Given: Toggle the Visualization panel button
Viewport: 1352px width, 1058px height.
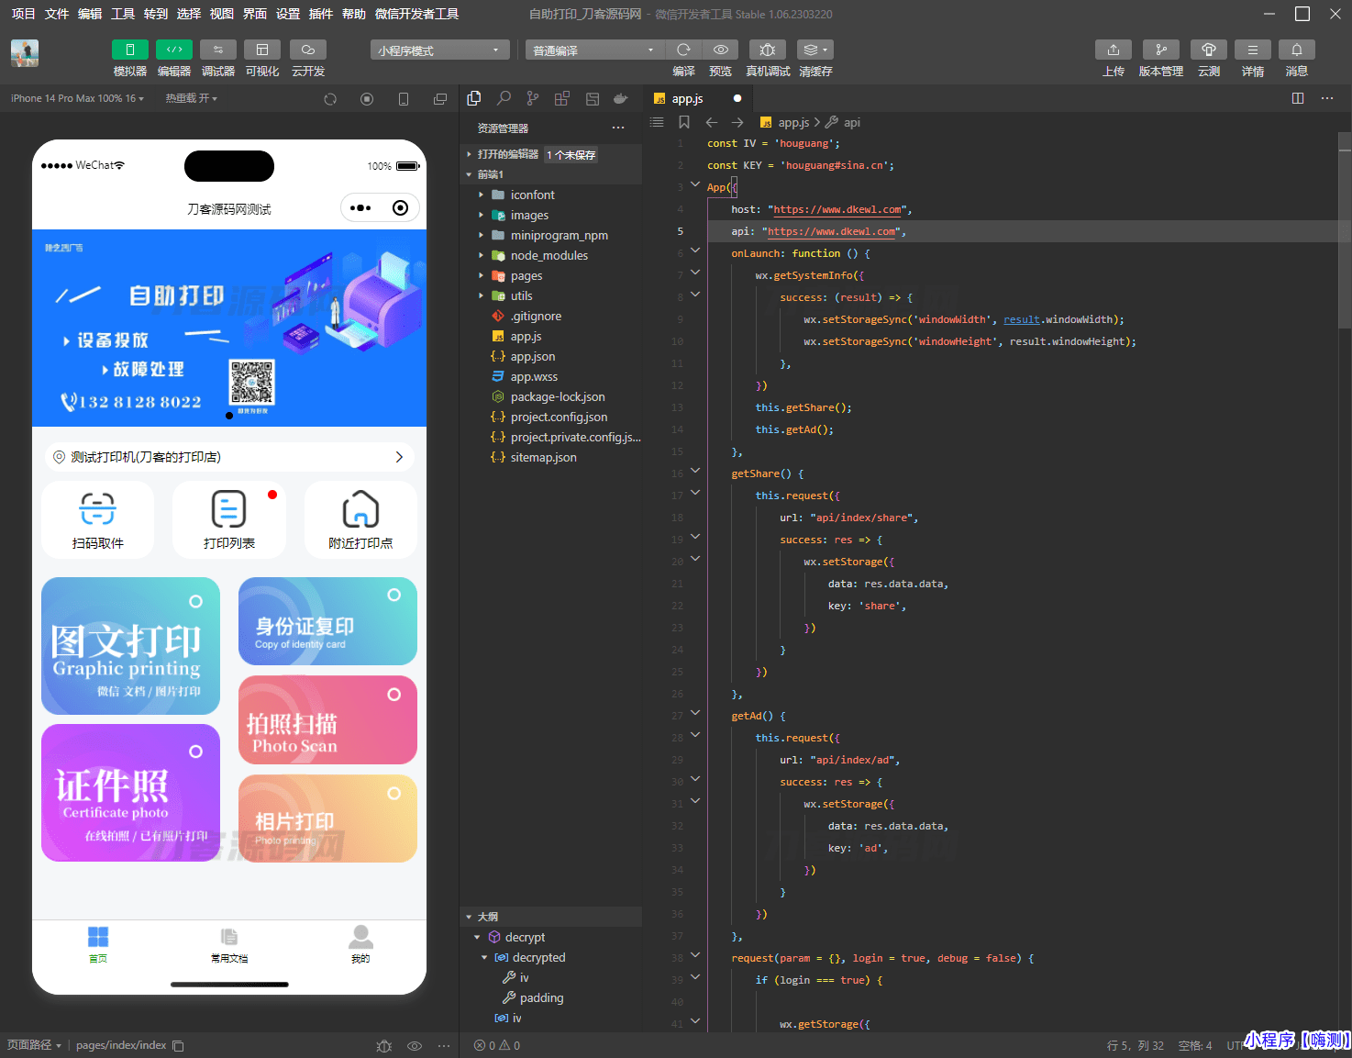Looking at the screenshot, I should (x=262, y=50).
